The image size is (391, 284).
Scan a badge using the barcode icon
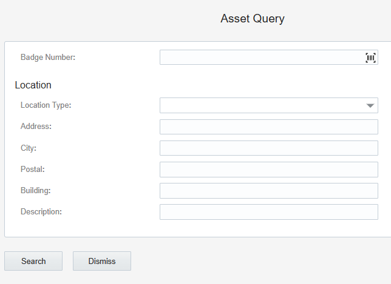click(x=370, y=58)
